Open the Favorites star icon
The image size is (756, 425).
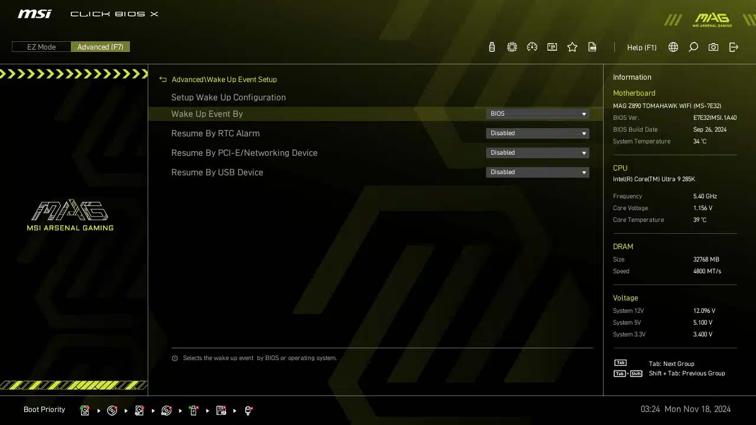[572, 47]
